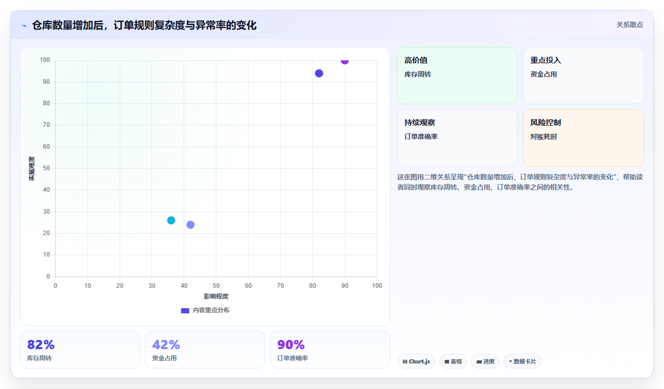The image size is (664, 389).
Task: Click the 数据卡片 chip icon
Action: (x=510, y=361)
